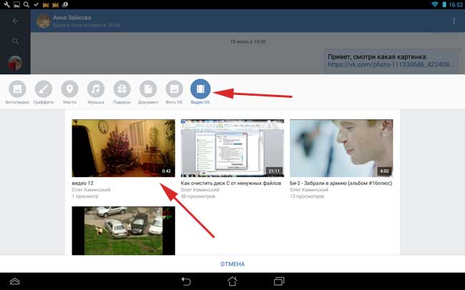Open the vk.com photo link in message

(391, 66)
